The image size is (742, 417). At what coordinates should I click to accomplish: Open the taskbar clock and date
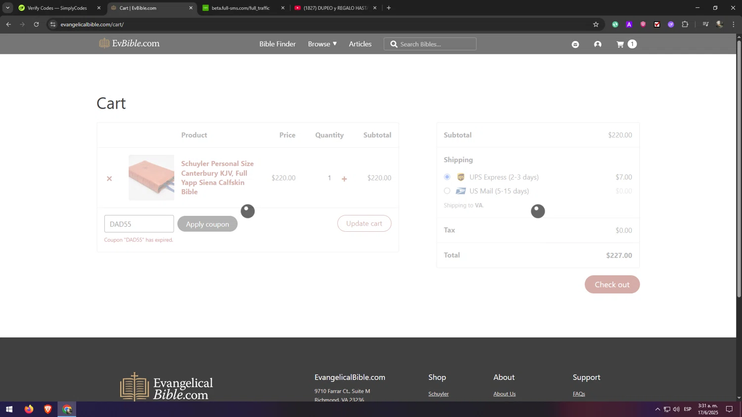pyautogui.click(x=708, y=409)
